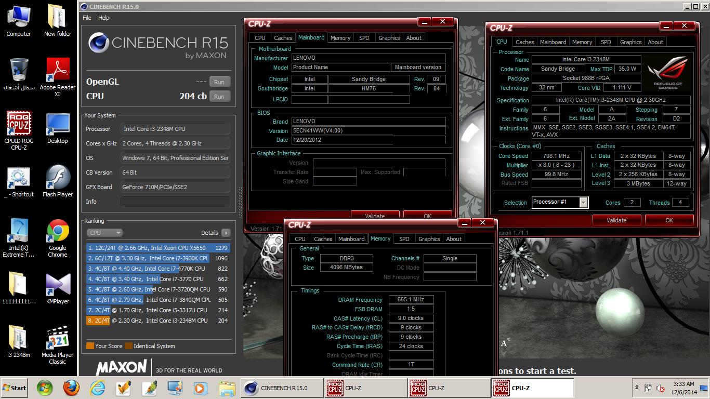Open Graphics tab in Mainboard CPU-Z window
This screenshot has width=710, height=399.
(x=389, y=38)
